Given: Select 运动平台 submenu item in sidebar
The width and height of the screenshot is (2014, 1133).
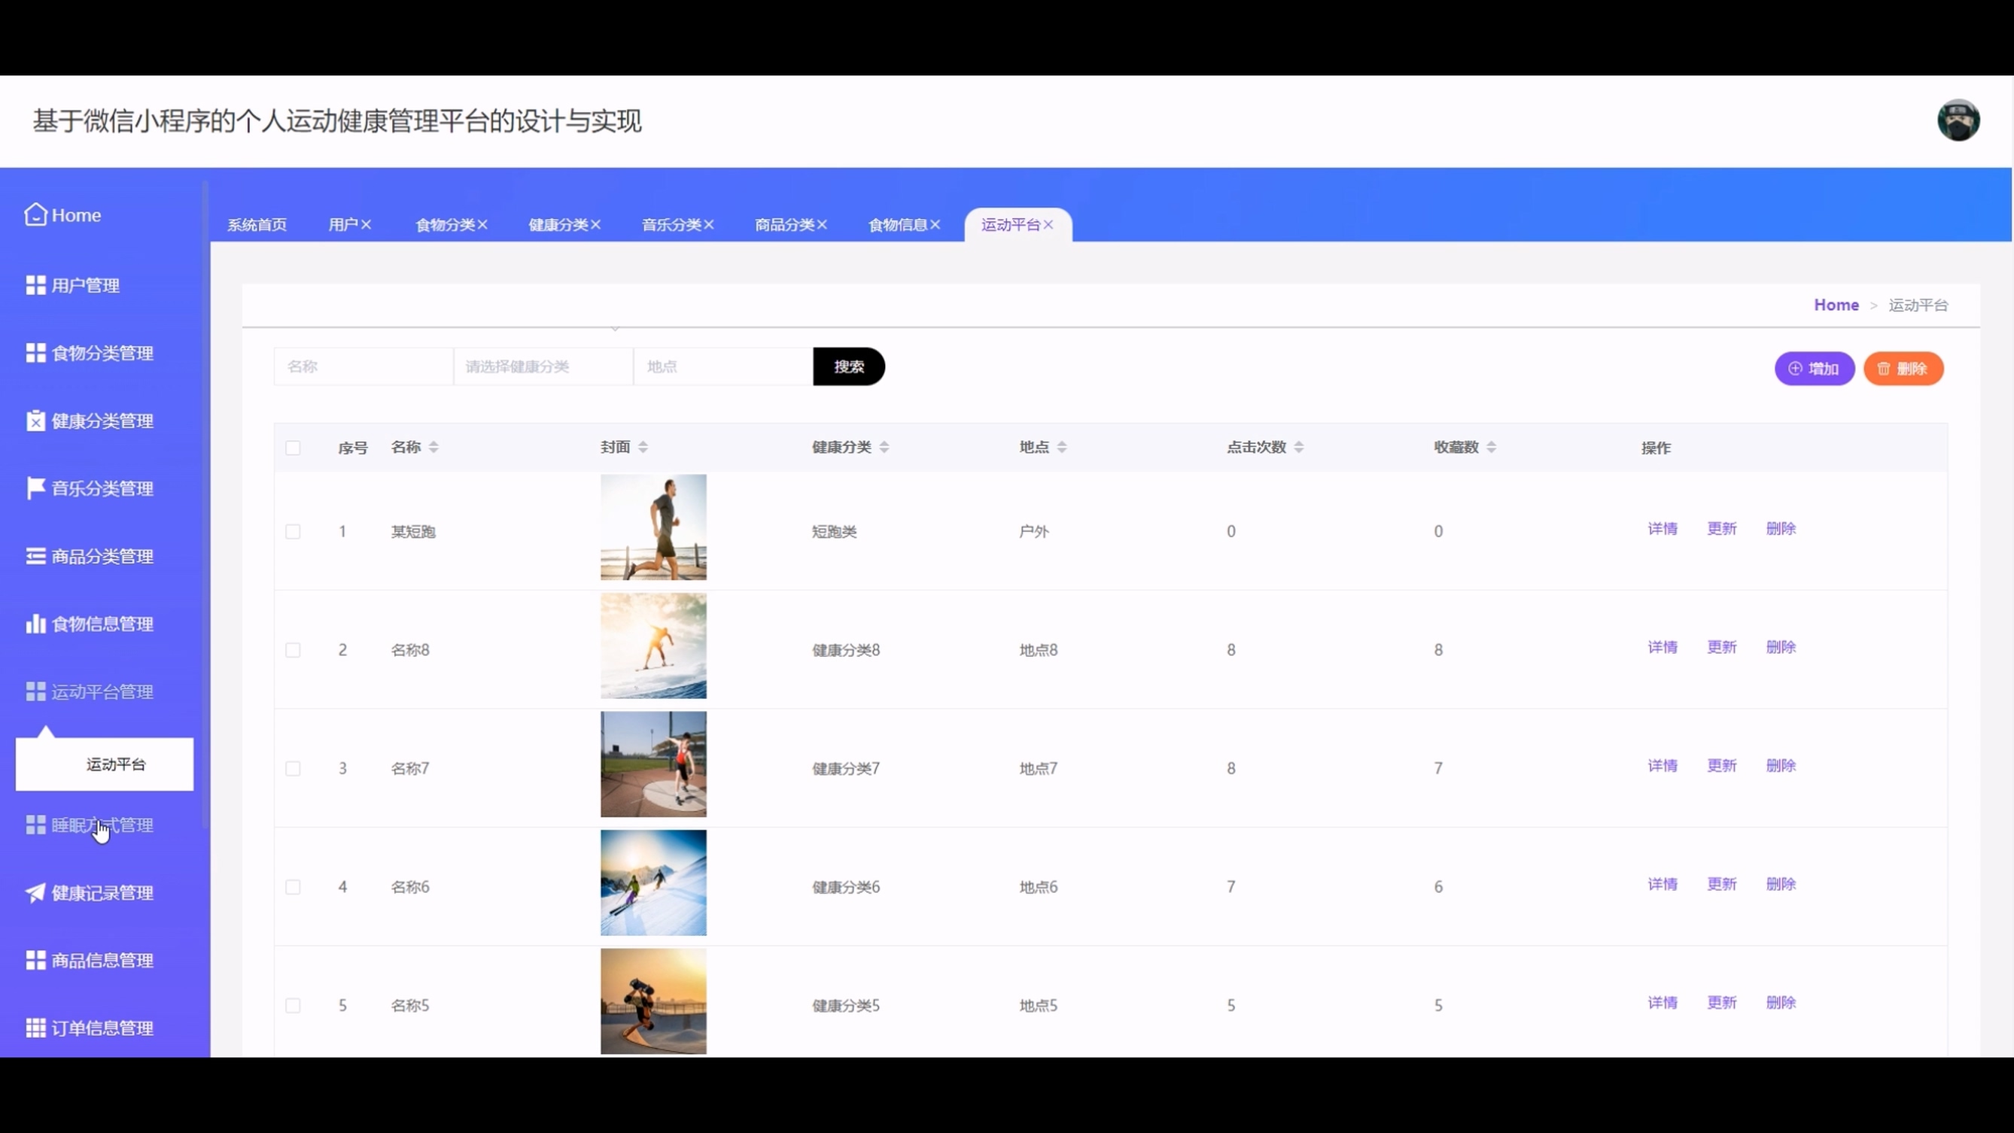Looking at the screenshot, I should pyautogui.click(x=105, y=764).
